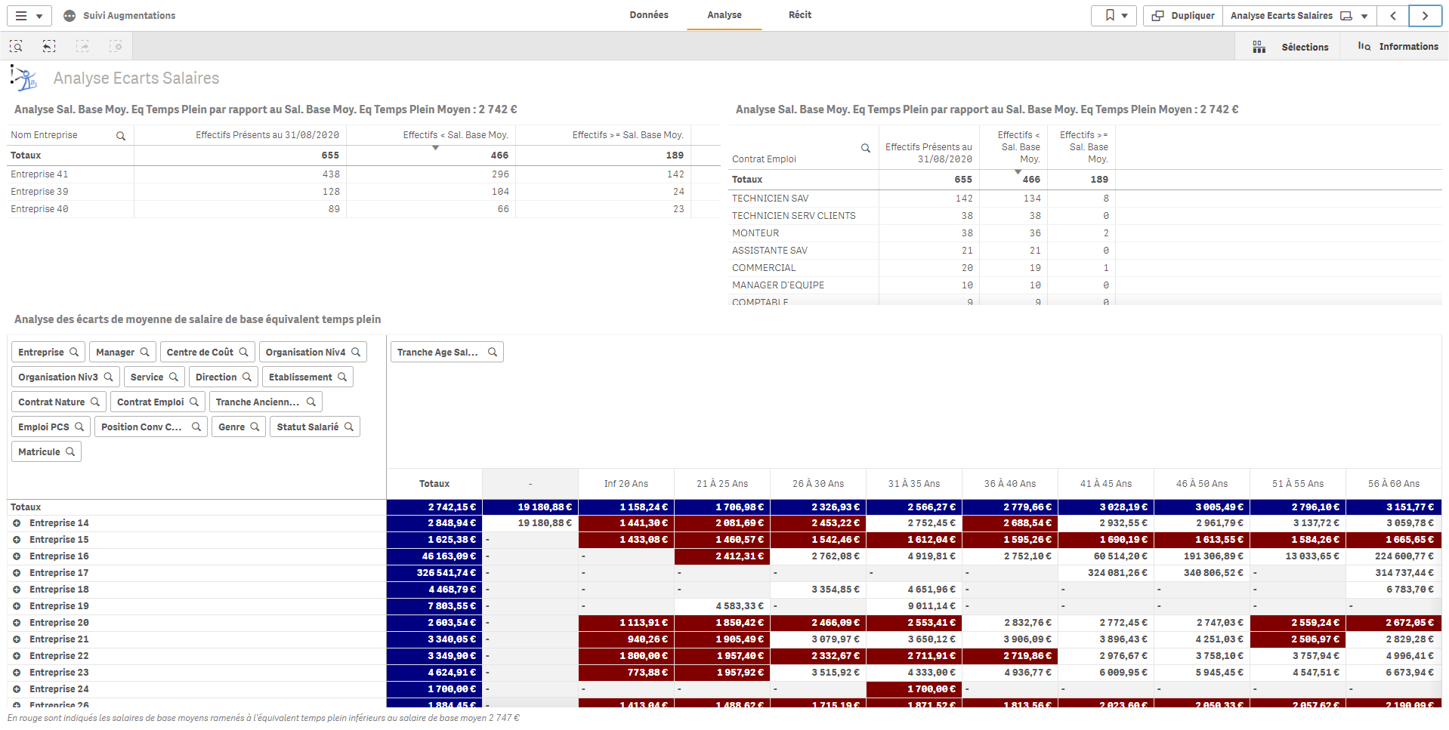Screen dimensions: 1449x730
Task: Go to the previous sheet arrow
Action: point(1392,16)
